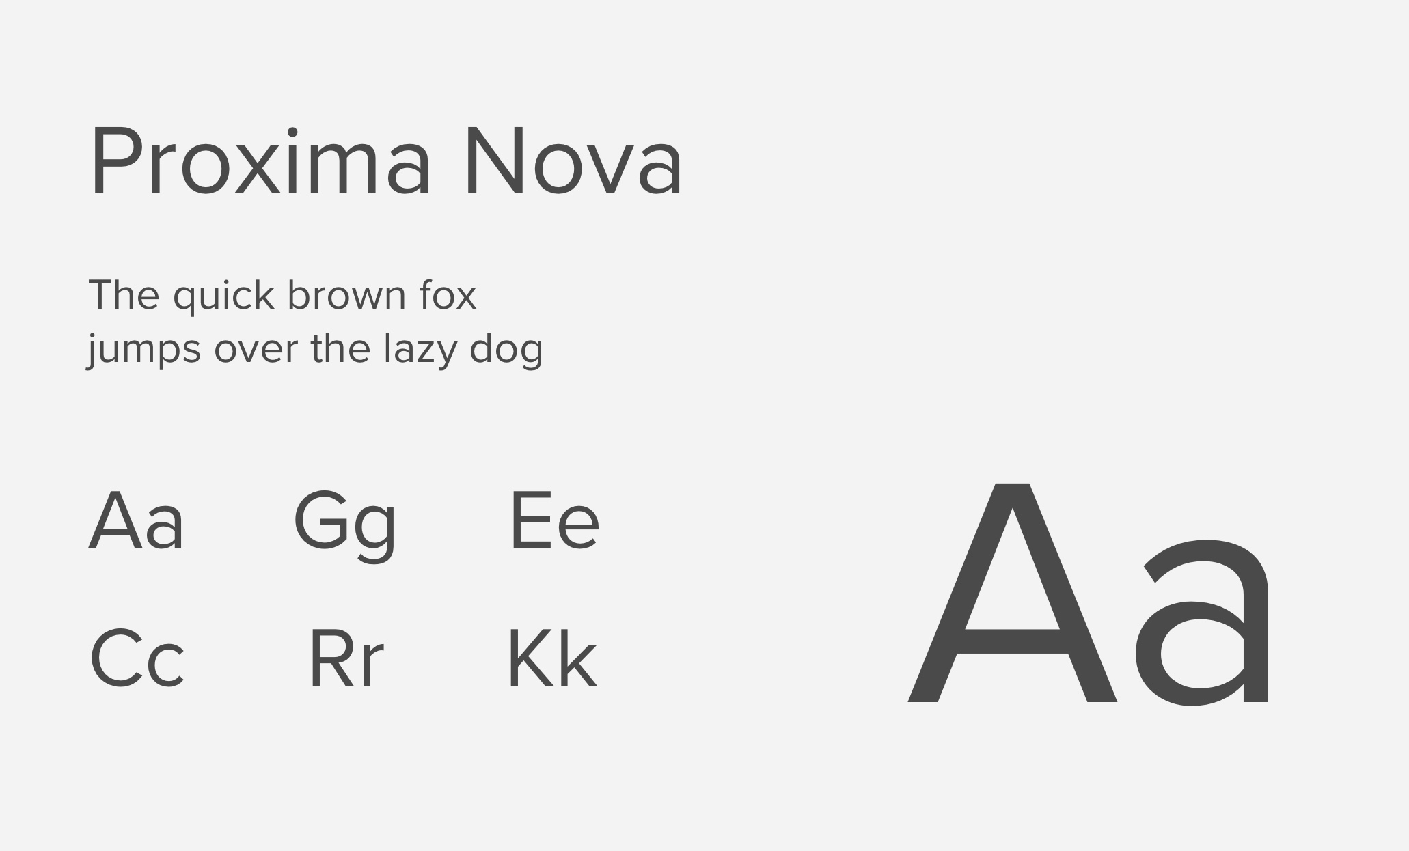Viewport: 1409px width, 851px height.
Task: Select the "Cc" glyph sample
Action: pos(137,659)
